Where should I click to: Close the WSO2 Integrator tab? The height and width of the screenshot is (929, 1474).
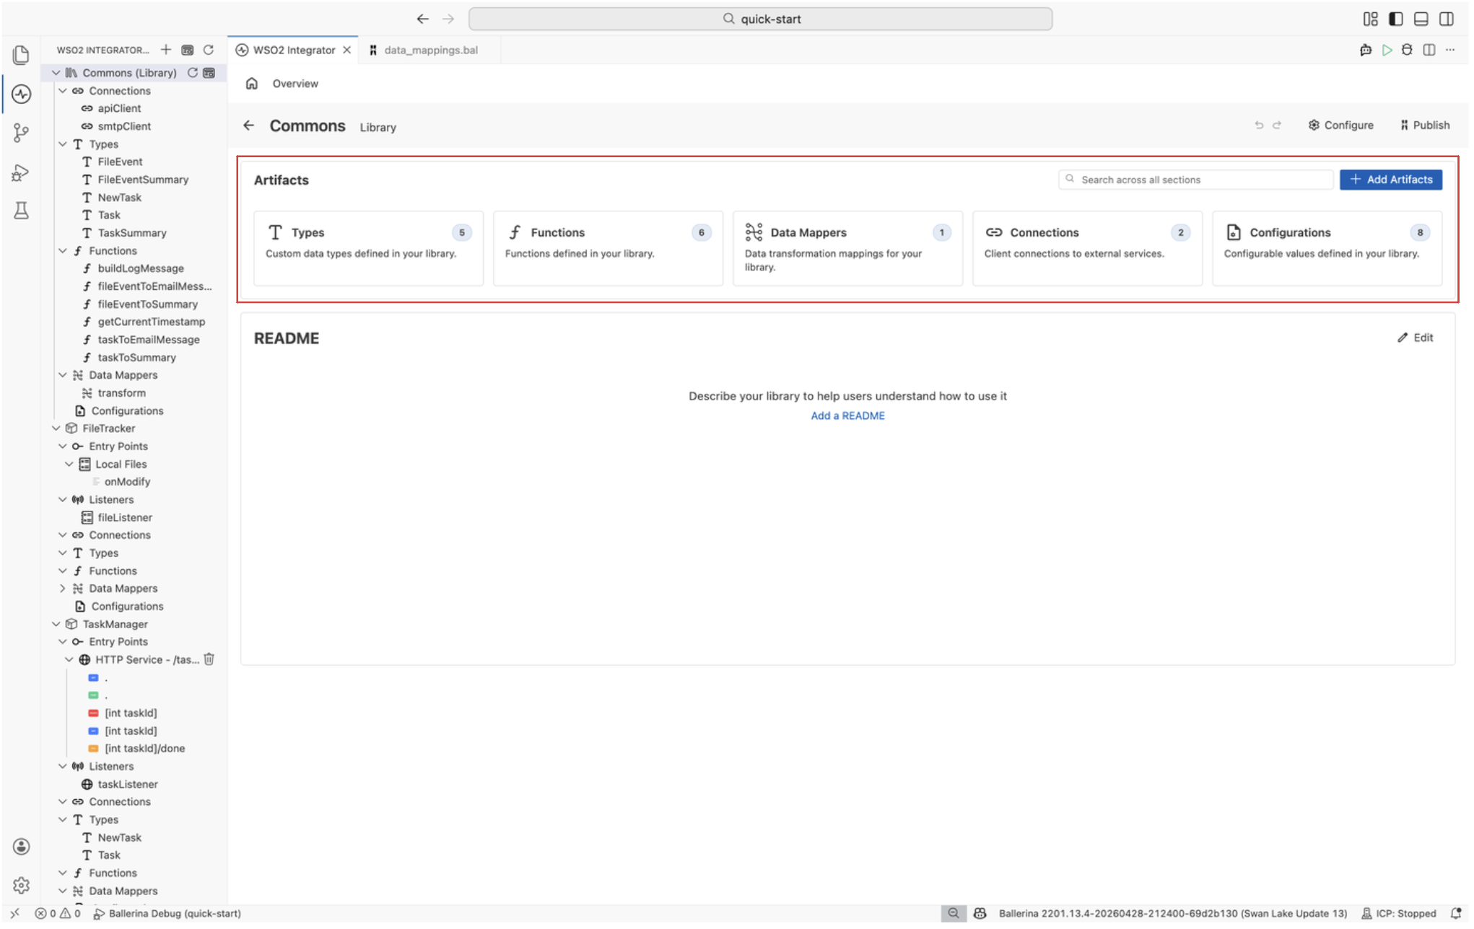(x=347, y=50)
